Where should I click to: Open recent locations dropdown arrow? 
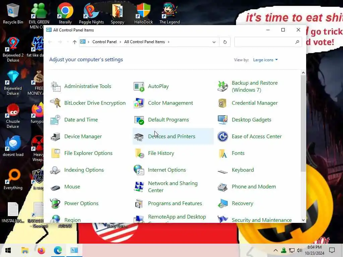tap(68, 42)
